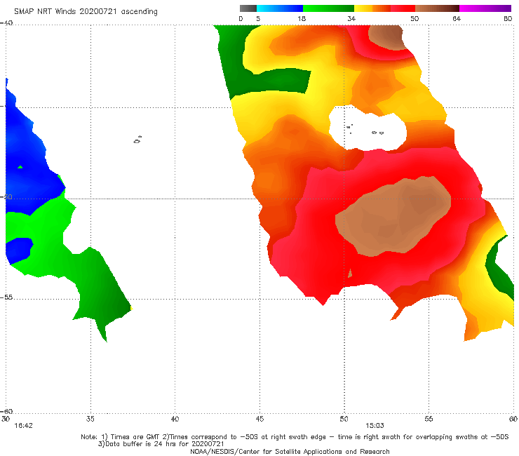
Task: Click the title text 'SMAP NRT Winds 20200721 ascending'
Action: coord(86,12)
